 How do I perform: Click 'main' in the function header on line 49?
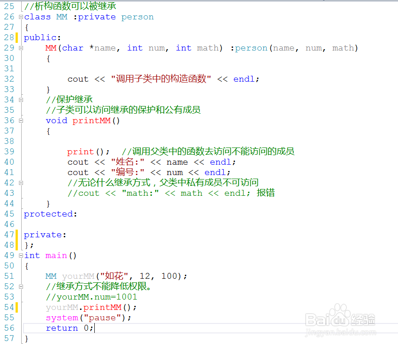coord(56,255)
